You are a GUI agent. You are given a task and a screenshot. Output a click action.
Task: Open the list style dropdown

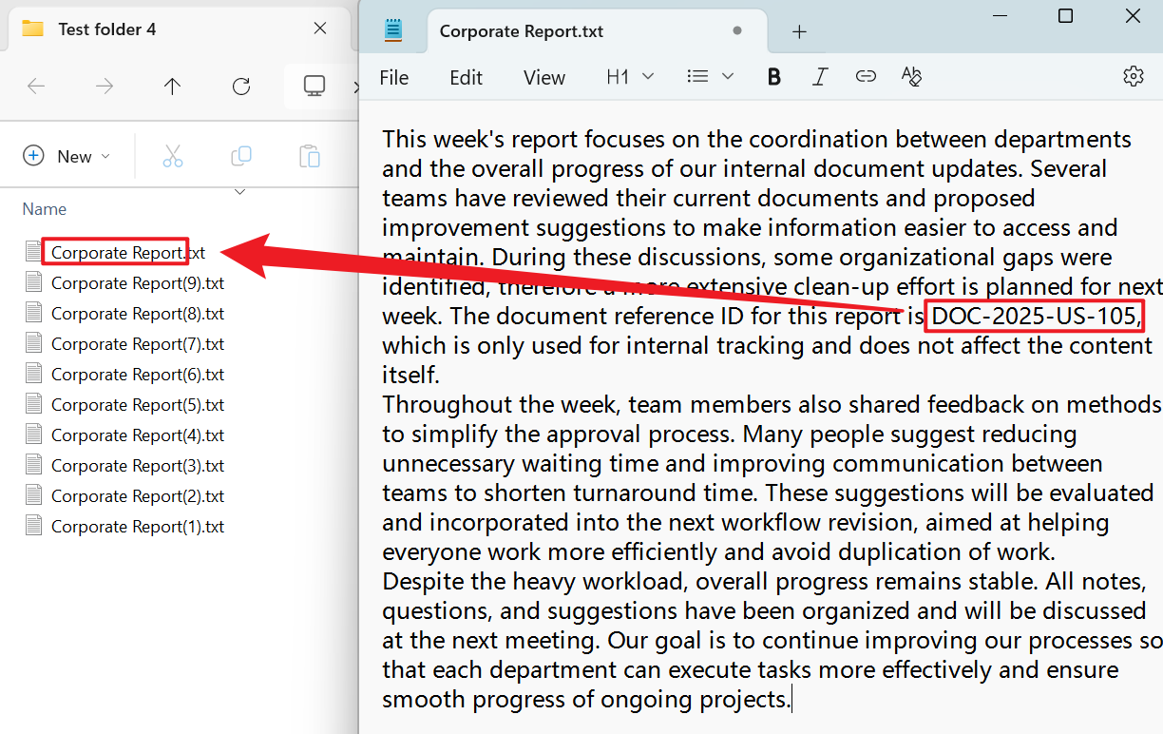tap(710, 77)
